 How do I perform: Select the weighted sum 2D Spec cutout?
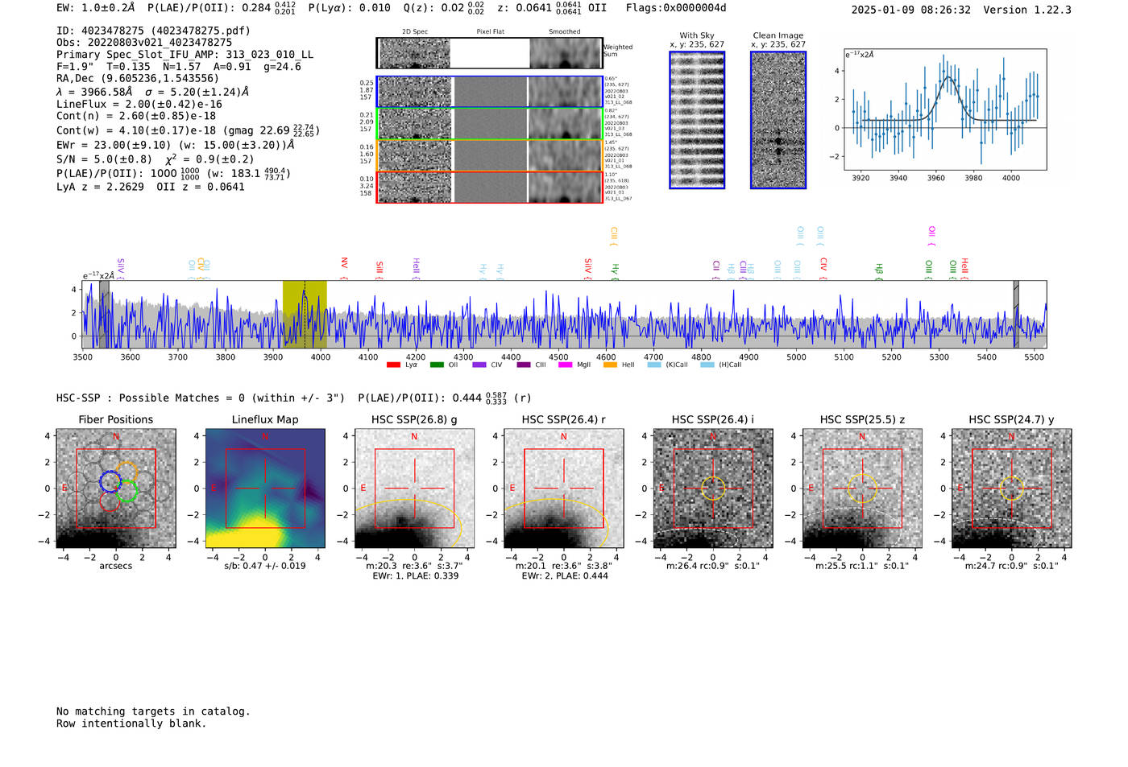point(415,53)
